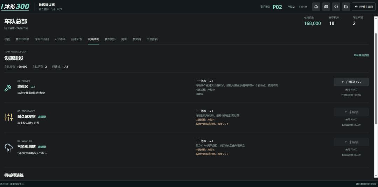This screenshot has height=187, width=378.
Task: Open the 赞助商 tab
Action: [137, 39]
